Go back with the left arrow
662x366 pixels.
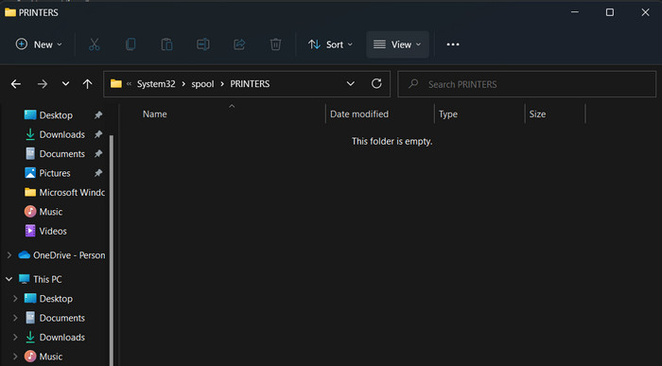coord(16,84)
